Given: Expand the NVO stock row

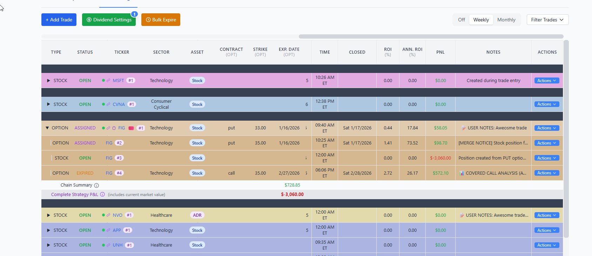Looking at the screenshot, I should click(x=49, y=215).
